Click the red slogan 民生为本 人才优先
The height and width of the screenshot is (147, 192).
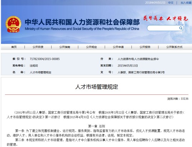166,19
